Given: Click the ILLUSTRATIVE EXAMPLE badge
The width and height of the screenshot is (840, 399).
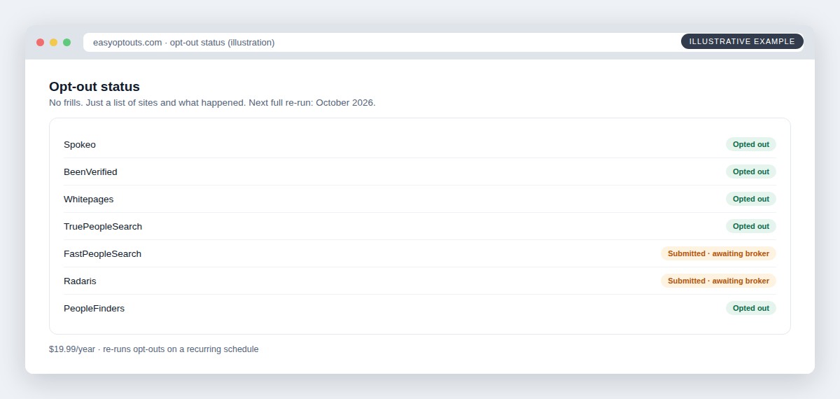Looking at the screenshot, I should 742,41.
